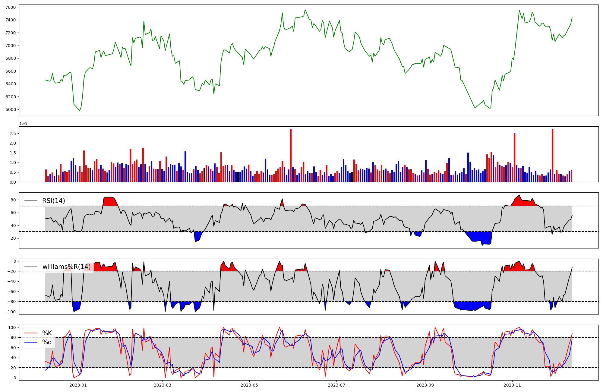The height and width of the screenshot is (392, 603).
Task: Click the -100 tick on Williams %R axis
Action: click(10, 312)
